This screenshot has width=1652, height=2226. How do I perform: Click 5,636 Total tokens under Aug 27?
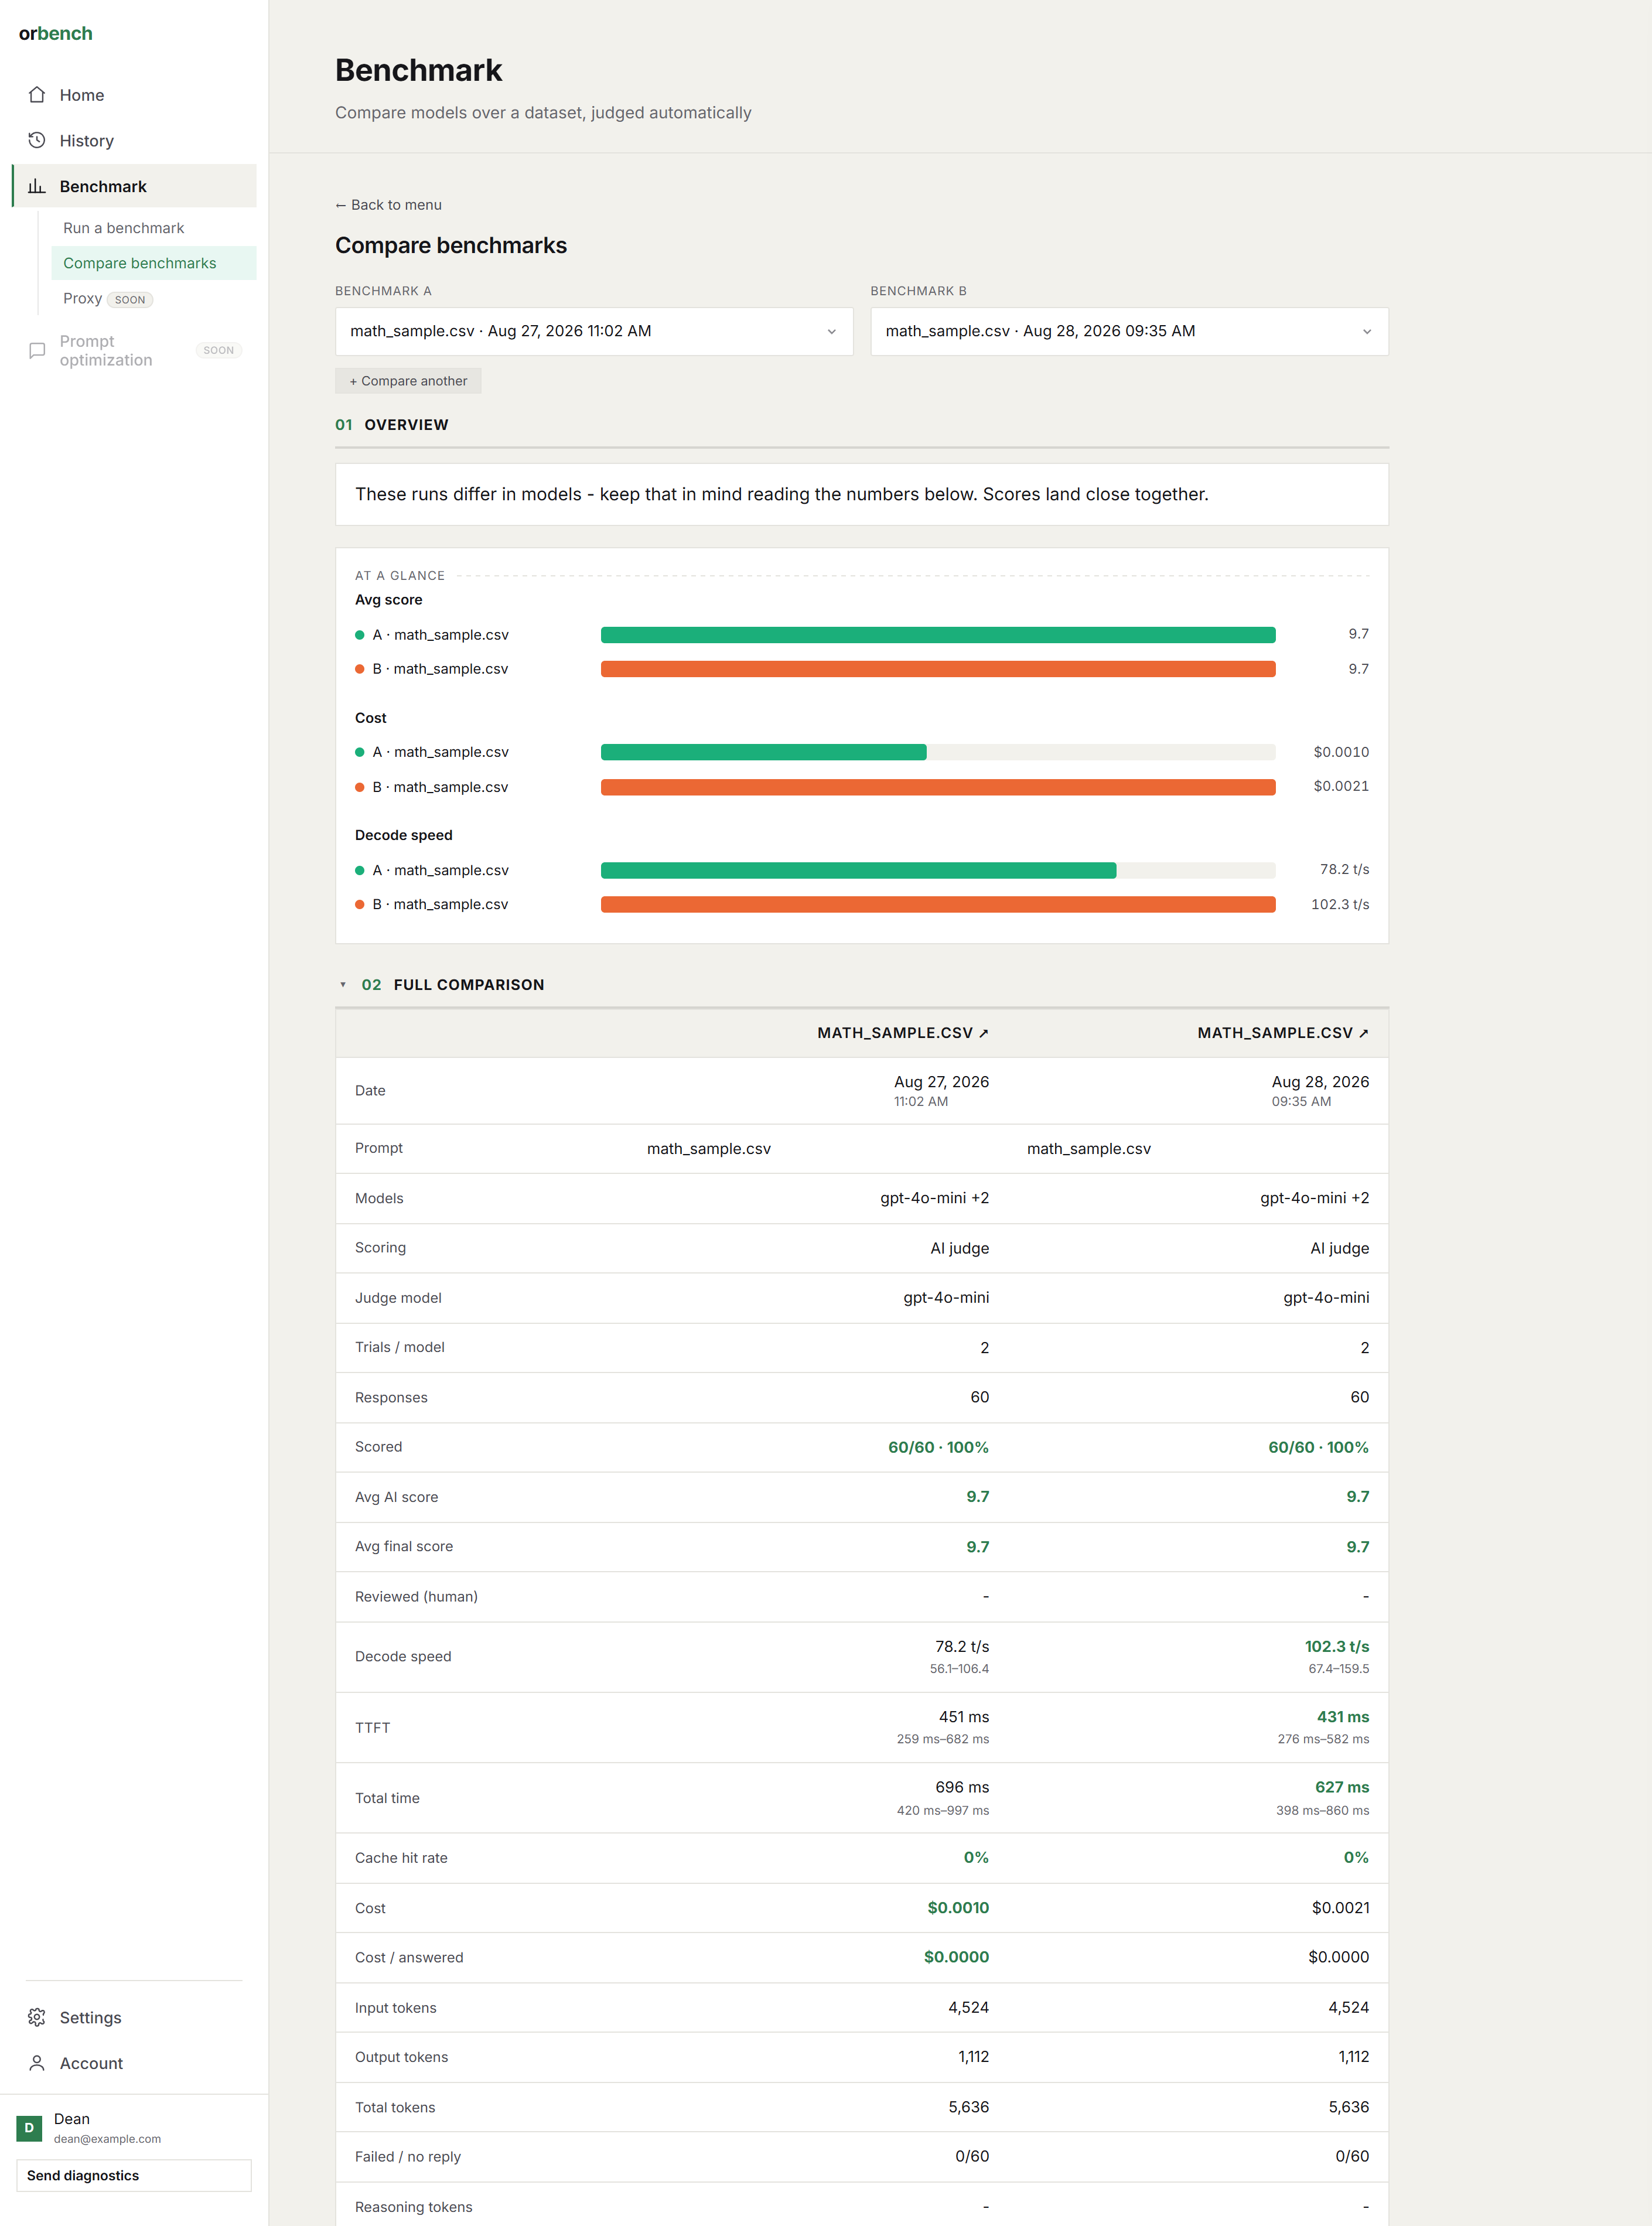[x=968, y=2107]
